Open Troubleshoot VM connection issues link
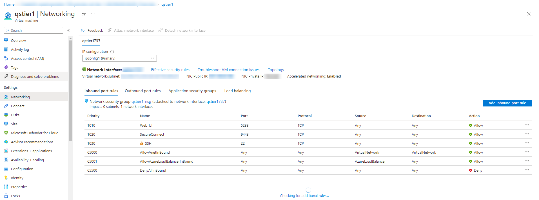 point(229,70)
